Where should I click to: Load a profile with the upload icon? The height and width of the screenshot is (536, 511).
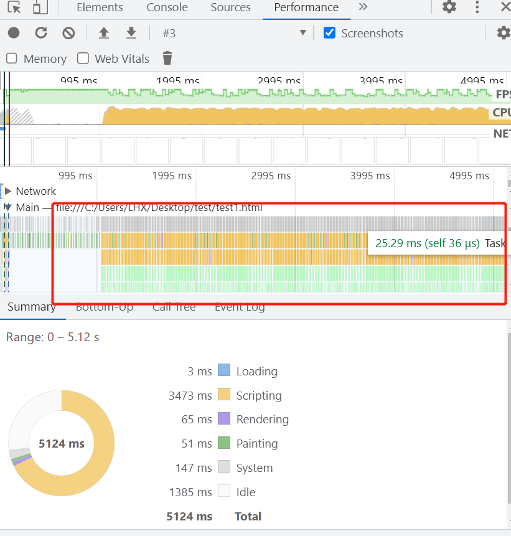click(104, 33)
